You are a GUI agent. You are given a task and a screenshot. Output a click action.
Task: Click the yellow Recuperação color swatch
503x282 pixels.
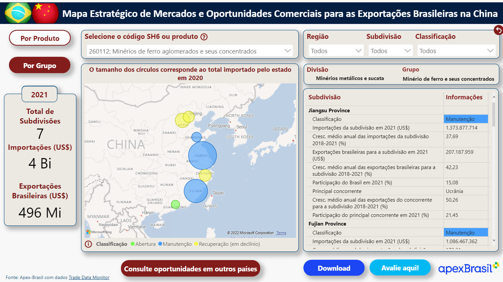click(197, 244)
